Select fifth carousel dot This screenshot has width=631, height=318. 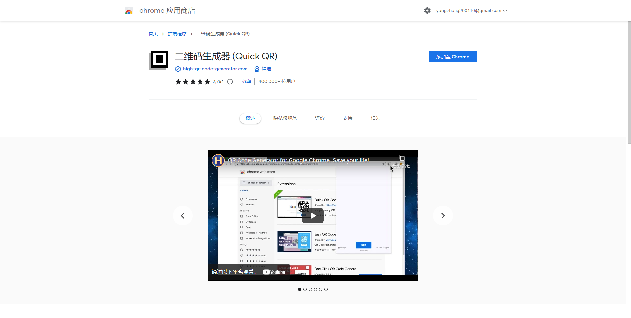[x=321, y=289]
